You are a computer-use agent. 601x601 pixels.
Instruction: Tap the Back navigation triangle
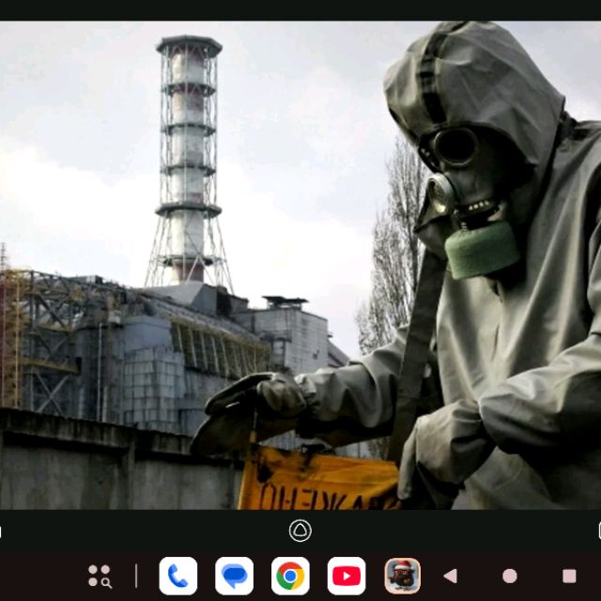[x=451, y=576]
